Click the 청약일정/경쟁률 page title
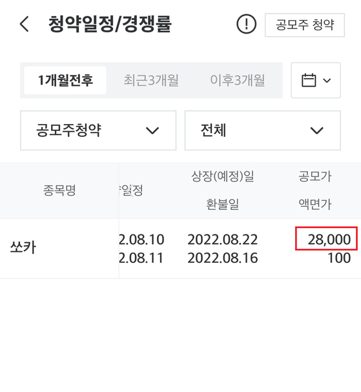 [x=110, y=24]
